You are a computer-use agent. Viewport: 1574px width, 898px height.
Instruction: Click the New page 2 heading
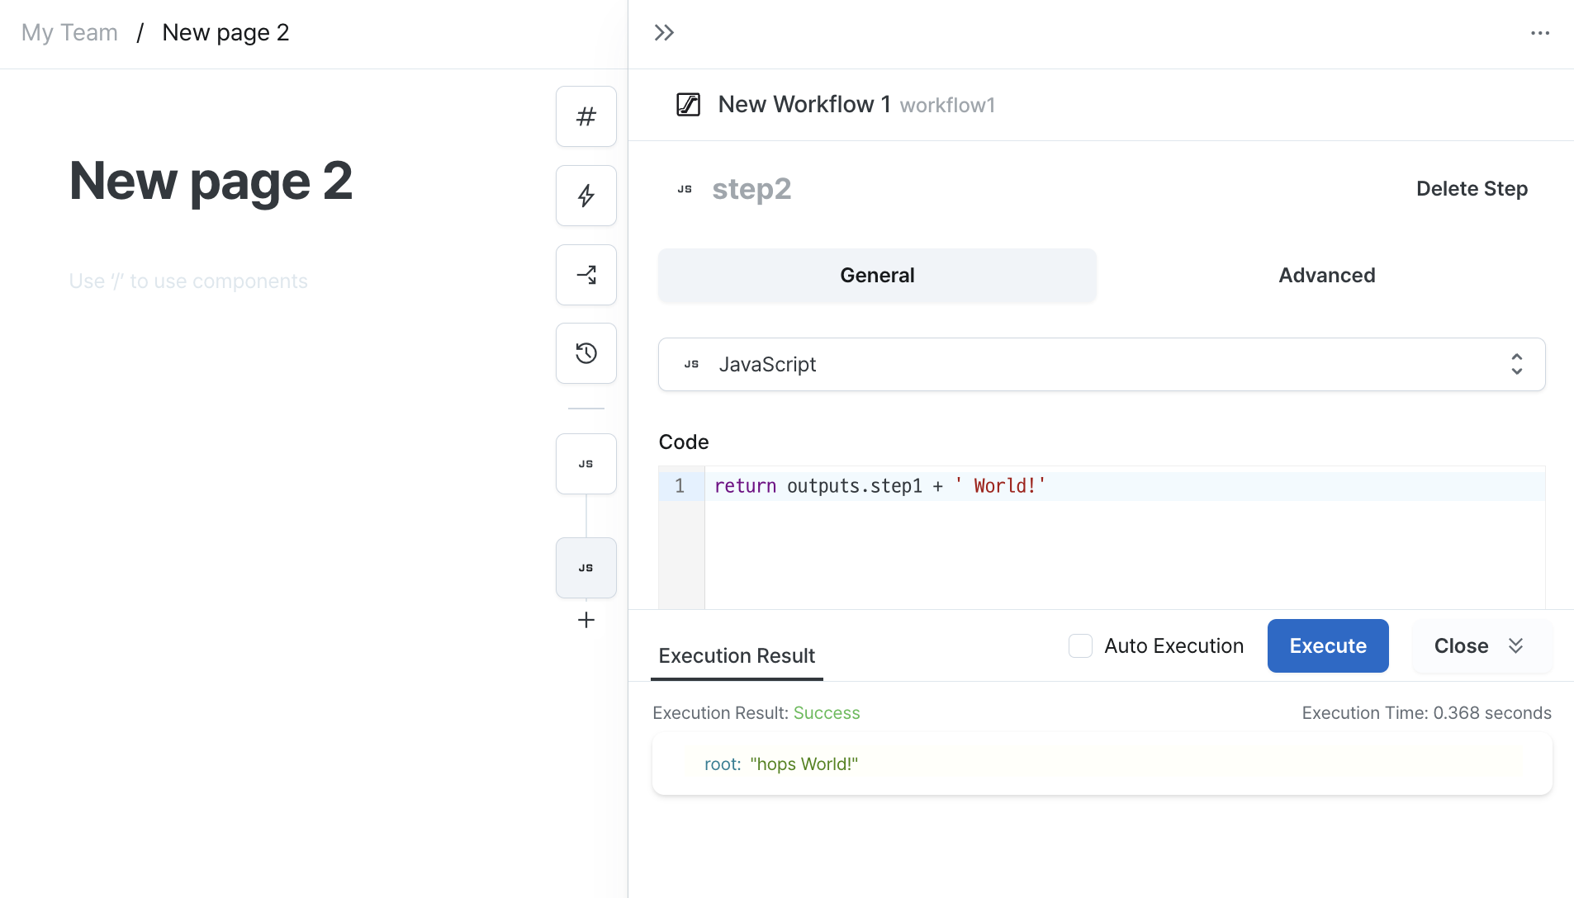211,181
